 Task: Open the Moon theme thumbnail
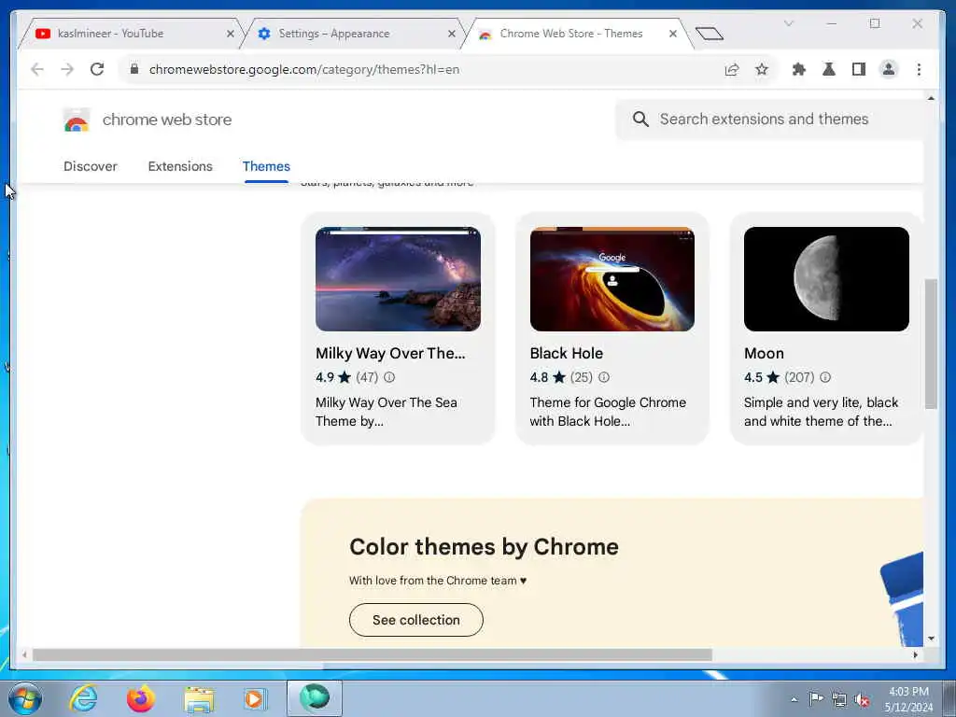tap(826, 279)
